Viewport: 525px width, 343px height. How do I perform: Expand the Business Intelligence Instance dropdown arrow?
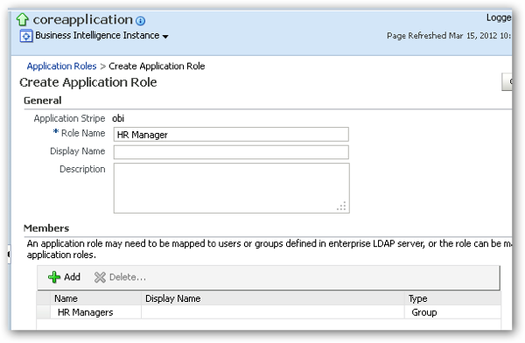pos(165,36)
